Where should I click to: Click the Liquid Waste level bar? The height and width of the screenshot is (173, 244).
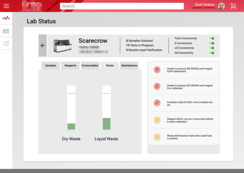107,108
